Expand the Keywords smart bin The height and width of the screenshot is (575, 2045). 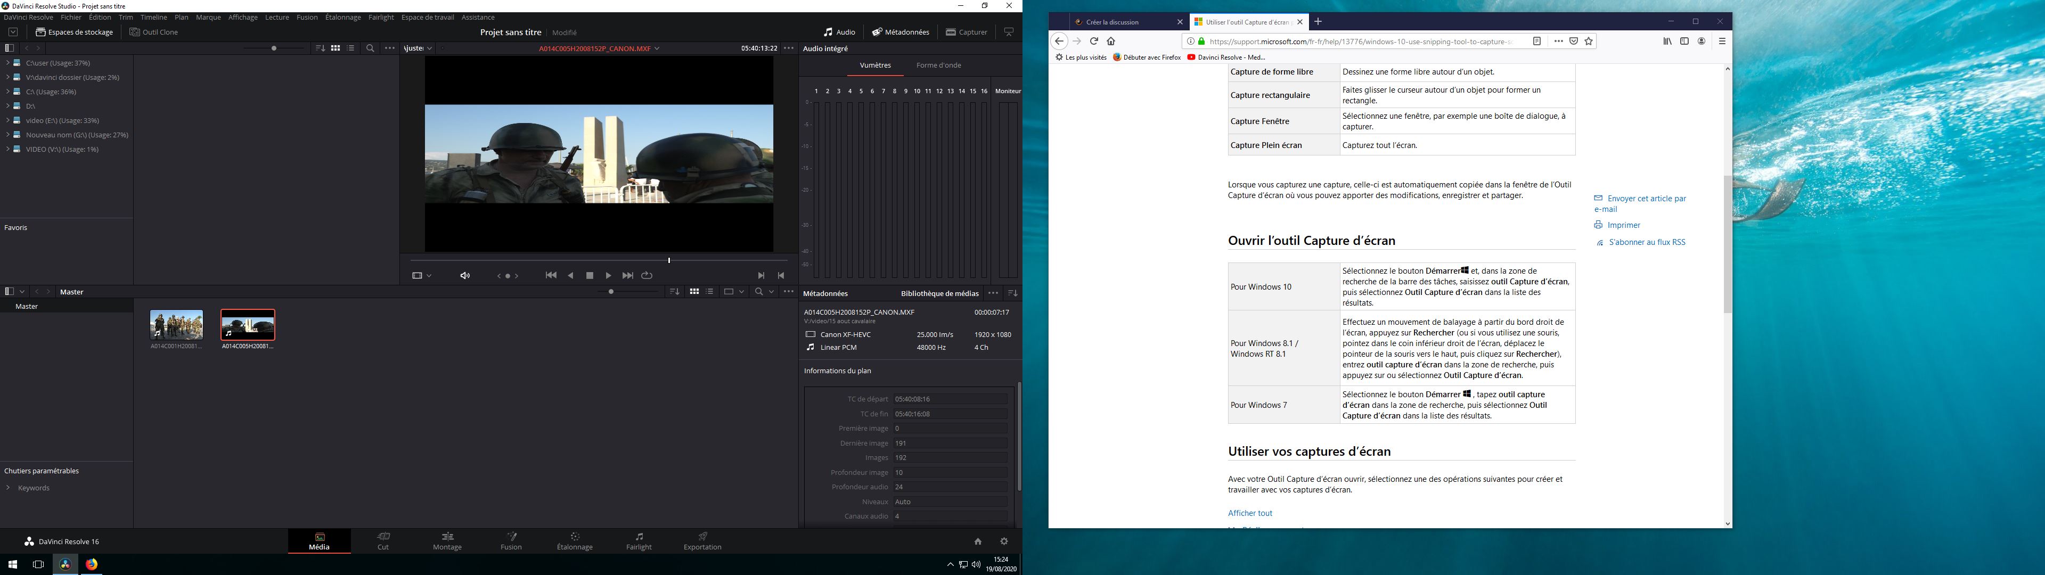click(8, 488)
